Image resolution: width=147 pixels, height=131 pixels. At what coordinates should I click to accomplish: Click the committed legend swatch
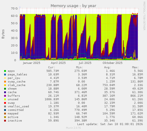point(5,110)
